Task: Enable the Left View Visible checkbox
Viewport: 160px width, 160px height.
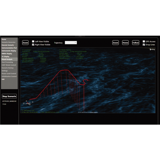Action: 33,41
